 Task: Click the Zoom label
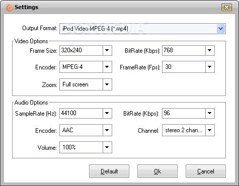tap(49, 85)
